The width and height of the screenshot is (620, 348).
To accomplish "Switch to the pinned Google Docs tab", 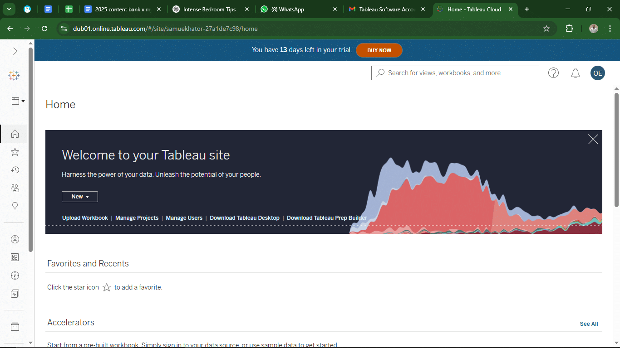I will tap(48, 9).
